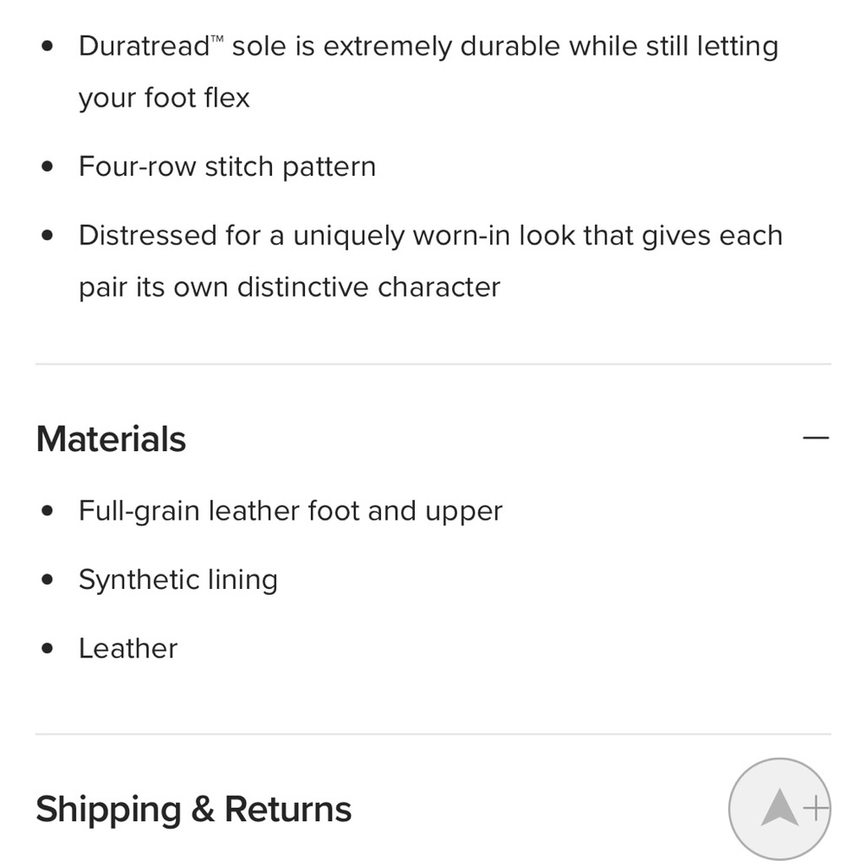Click the Duratread sole feature text
The image size is (866, 866).
pos(428,46)
